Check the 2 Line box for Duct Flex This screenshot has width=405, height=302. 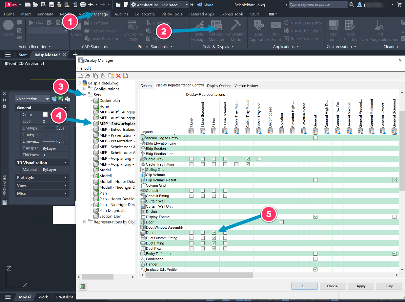(x=213, y=248)
